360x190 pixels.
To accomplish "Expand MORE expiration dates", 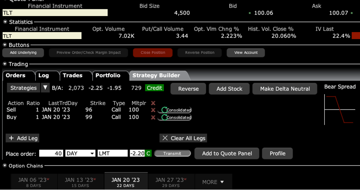I will click(213, 182).
